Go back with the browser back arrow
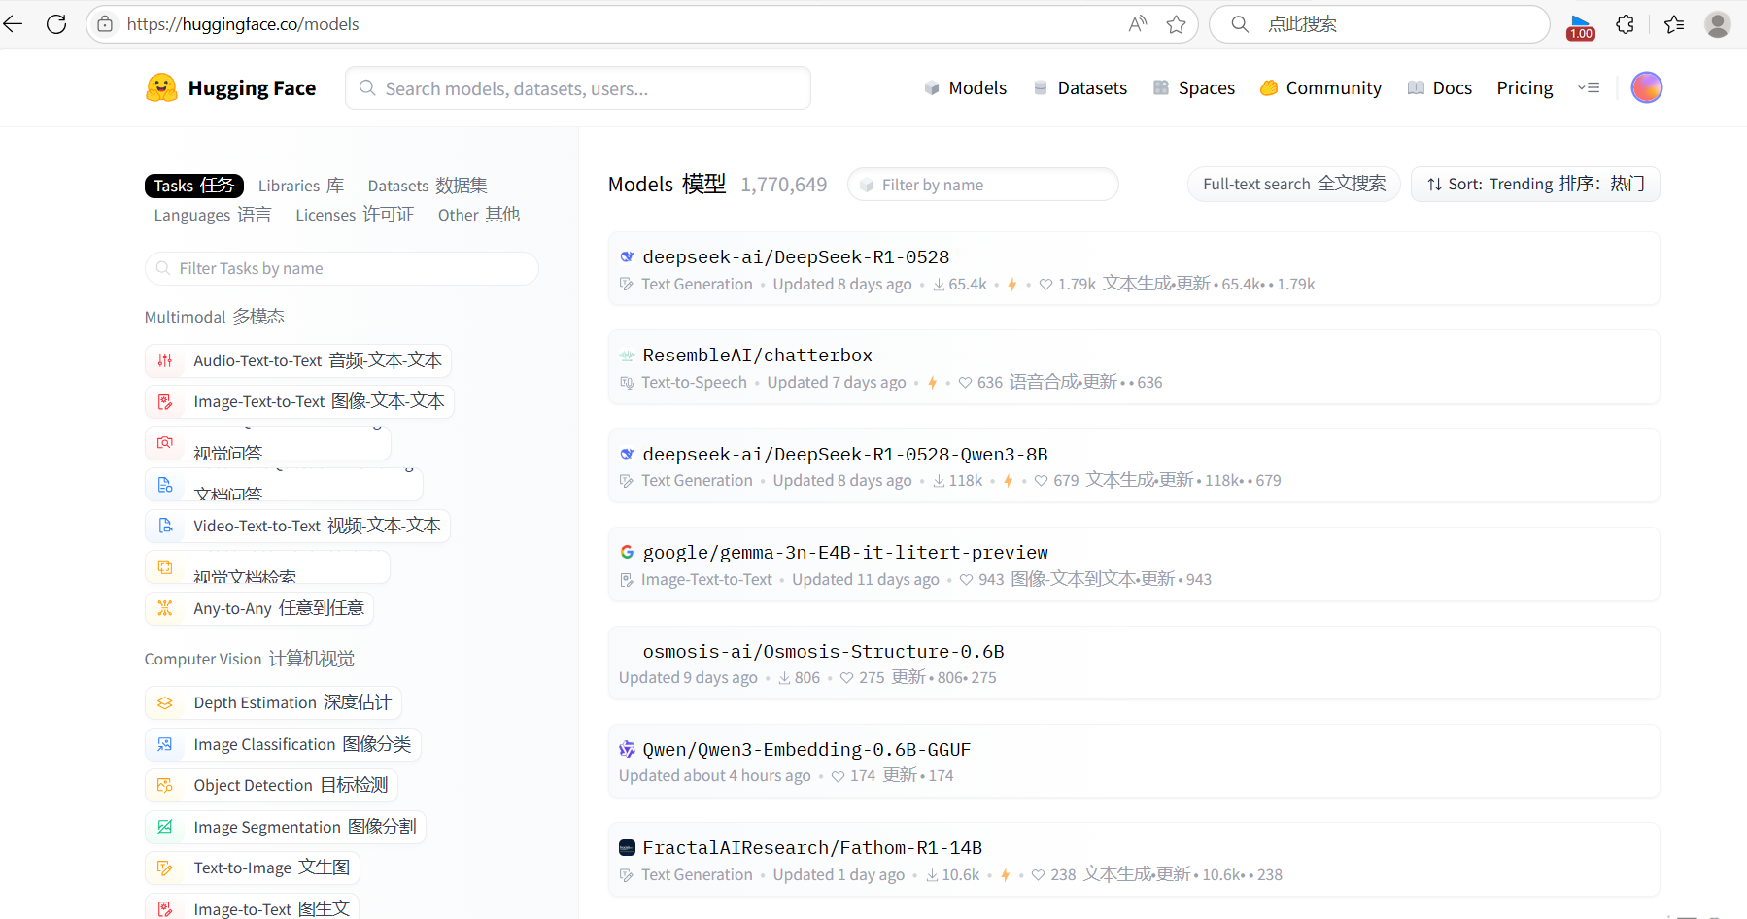Viewport: 1747px width, 919px height. pos(14,24)
